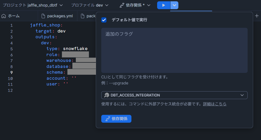Viewport: 261px width, 140px height.
Task: Collapse run options via chevron beside play
Action: (x=174, y=5)
